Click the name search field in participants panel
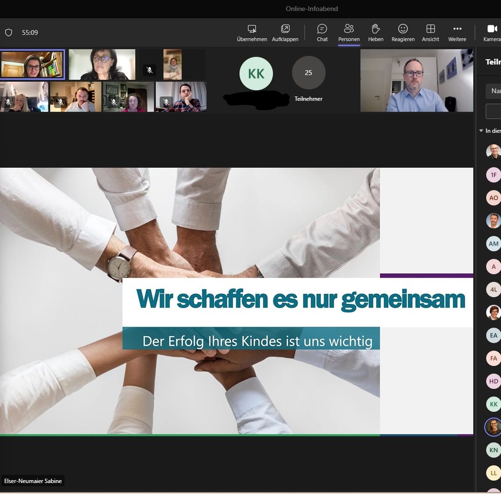This screenshot has width=501, height=494. click(494, 91)
